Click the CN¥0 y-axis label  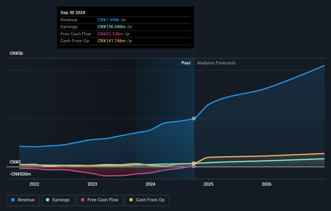point(15,162)
